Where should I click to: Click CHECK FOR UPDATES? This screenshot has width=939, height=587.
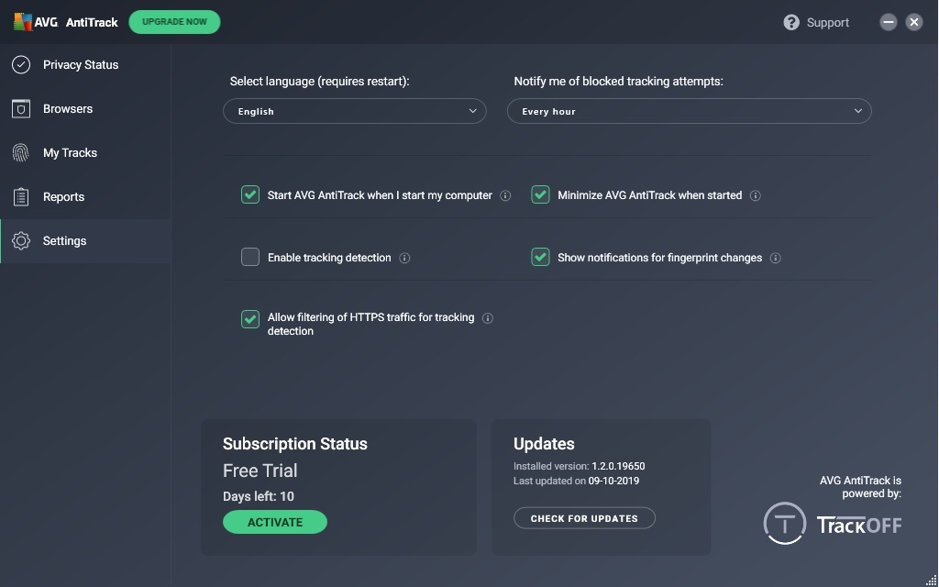click(584, 517)
